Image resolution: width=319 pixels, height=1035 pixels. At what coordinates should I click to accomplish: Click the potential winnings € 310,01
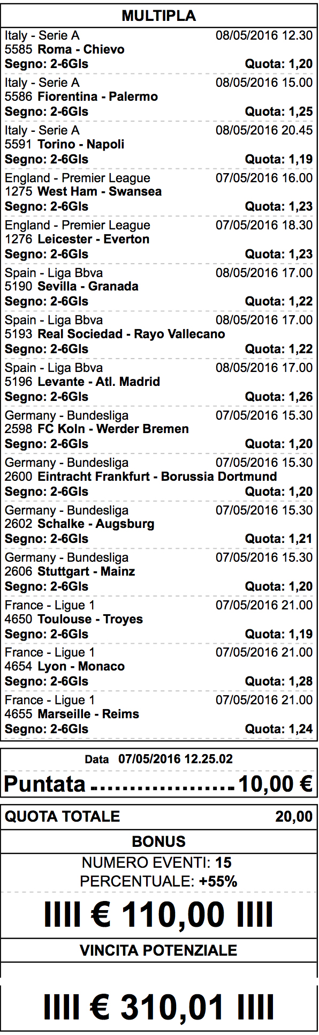[x=159, y=1008]
